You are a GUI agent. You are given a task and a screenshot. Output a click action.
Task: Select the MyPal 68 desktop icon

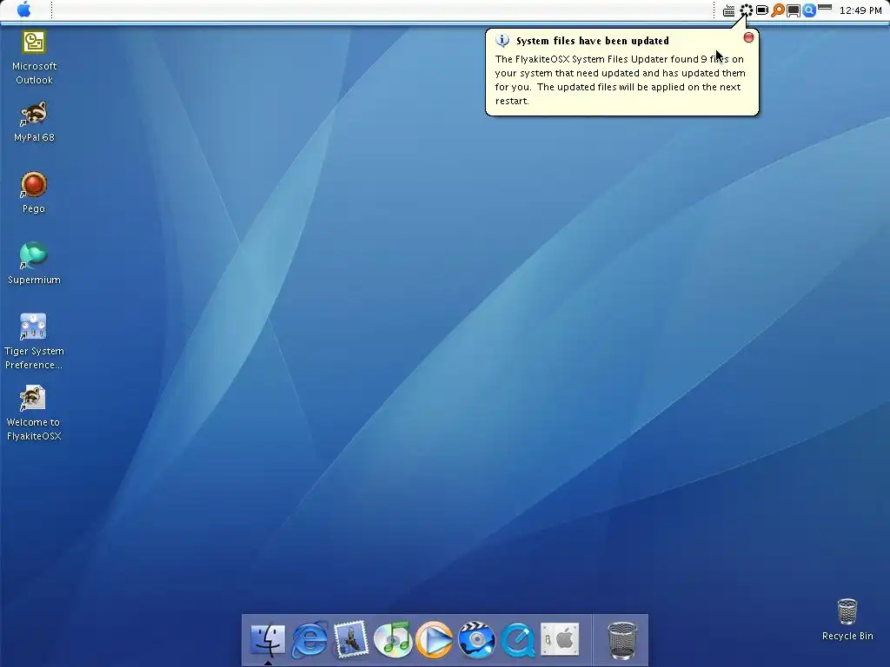34,122
